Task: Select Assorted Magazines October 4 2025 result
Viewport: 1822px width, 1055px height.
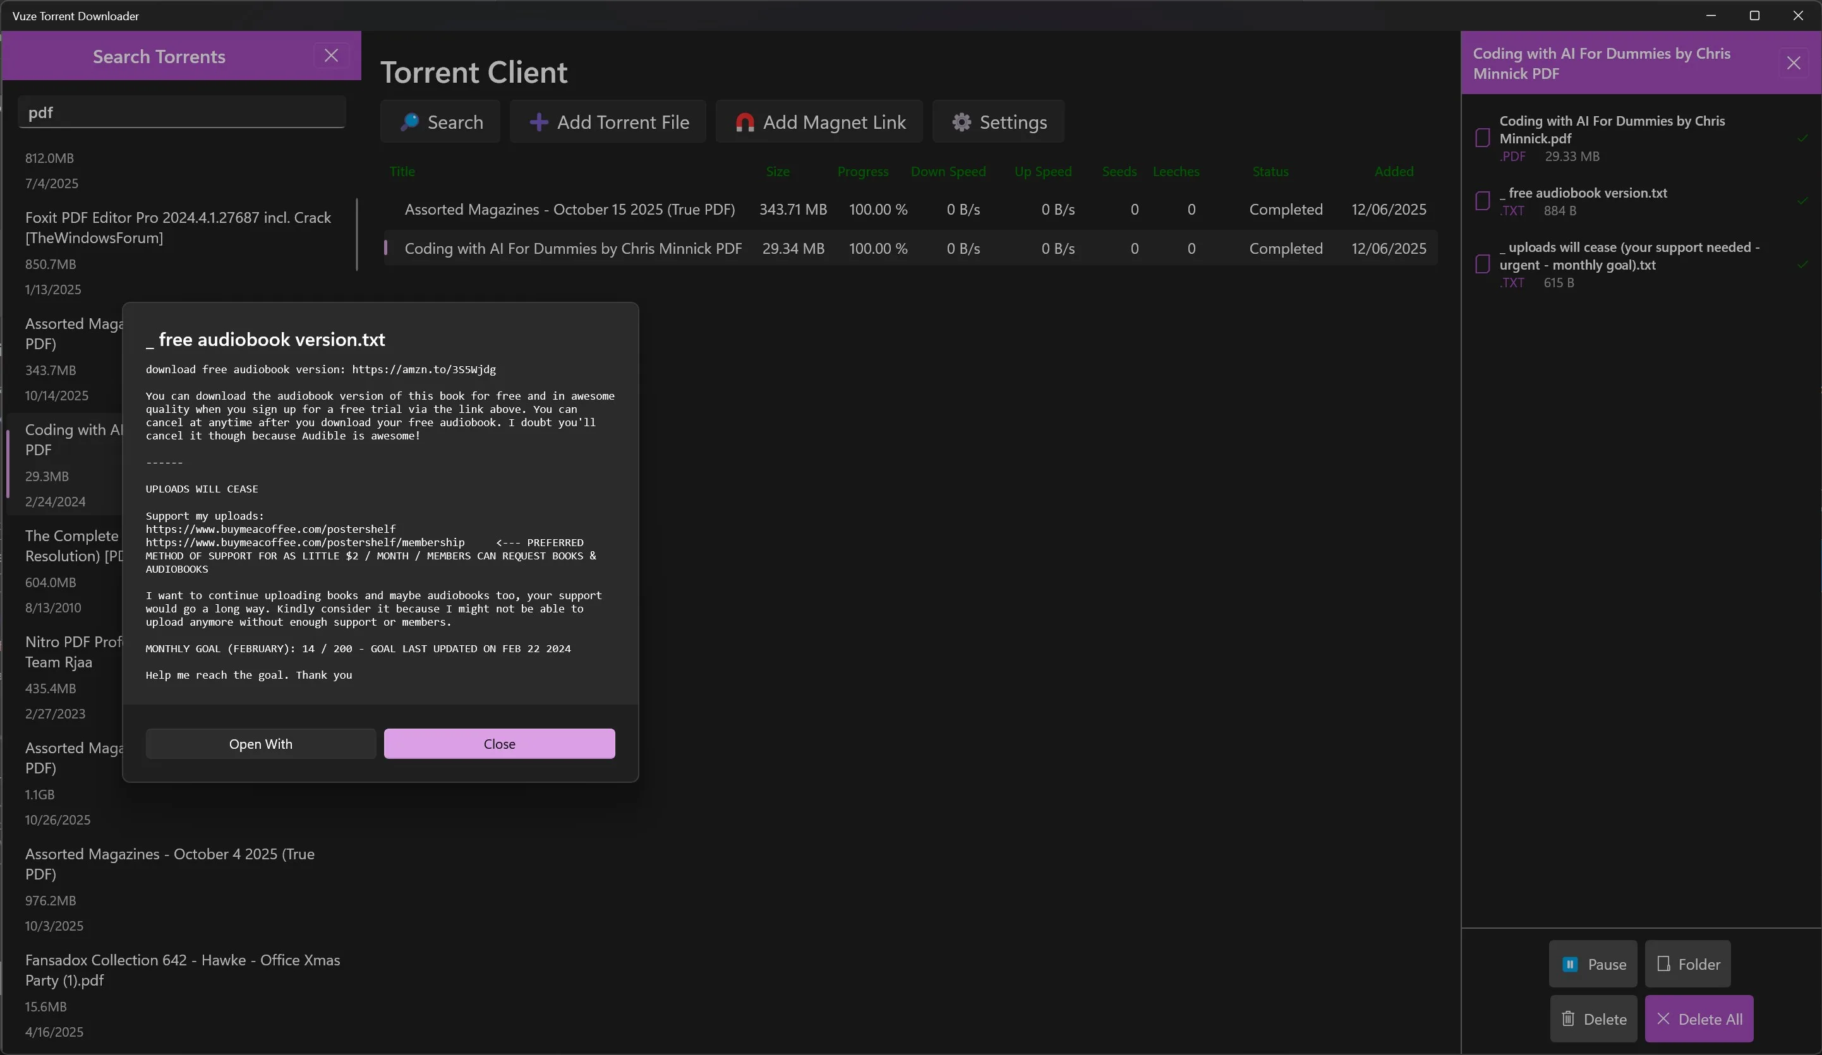Action: [x=181, y=890]
